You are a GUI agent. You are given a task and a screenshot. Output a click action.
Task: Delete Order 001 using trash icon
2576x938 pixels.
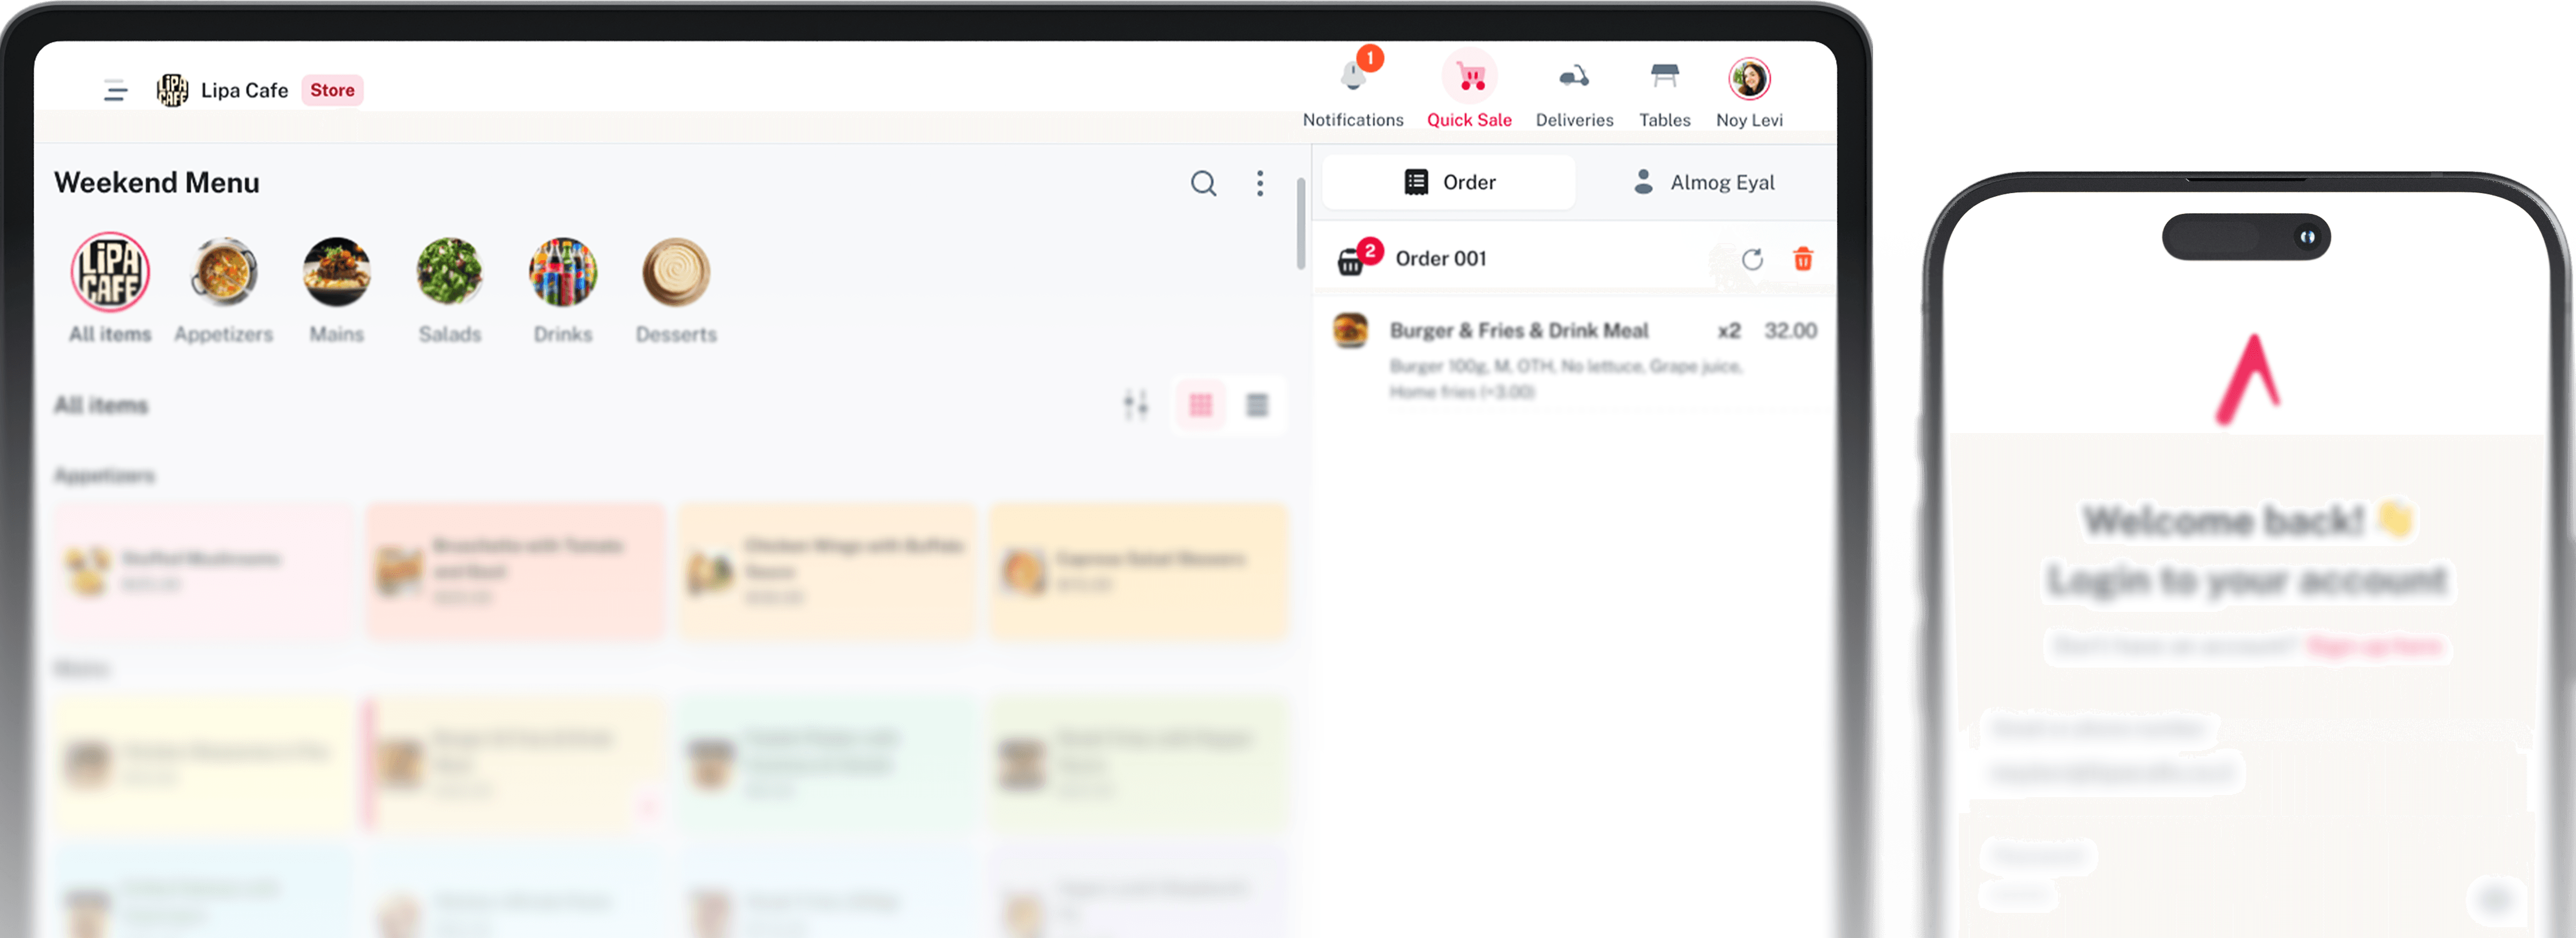coord(1803,260)
